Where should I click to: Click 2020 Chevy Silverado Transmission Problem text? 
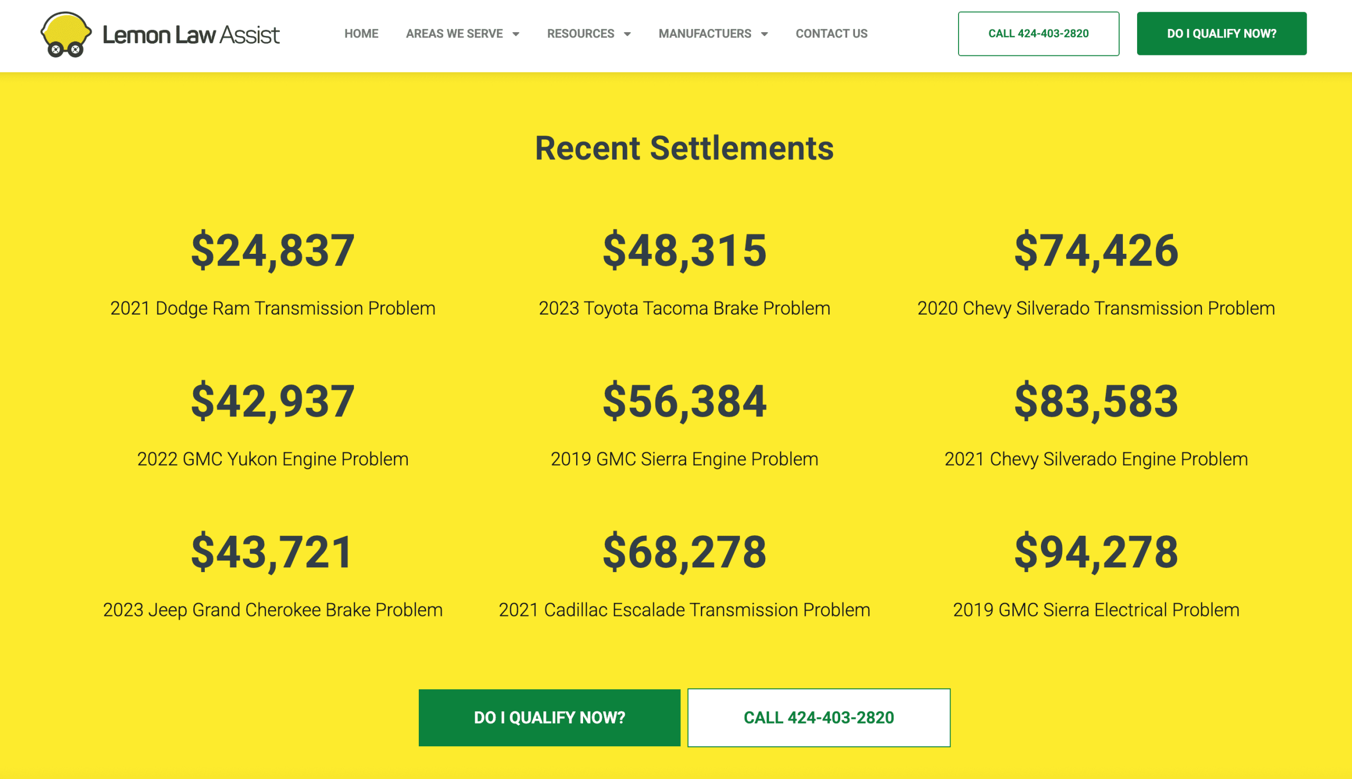click(1096, 308)
